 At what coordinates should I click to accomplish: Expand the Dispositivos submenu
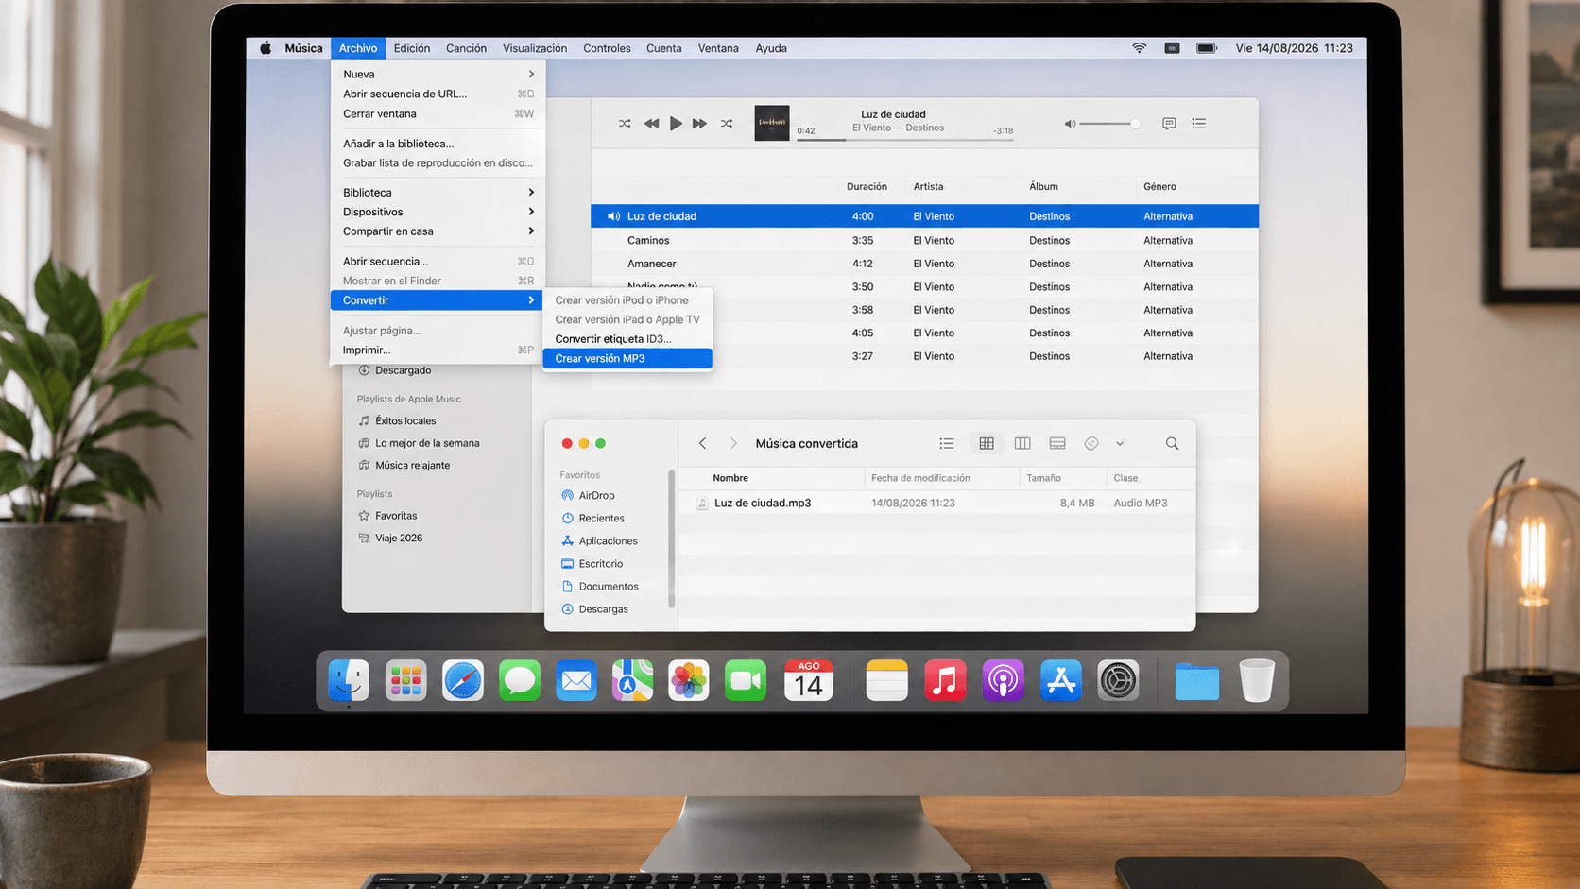point(438,212)
